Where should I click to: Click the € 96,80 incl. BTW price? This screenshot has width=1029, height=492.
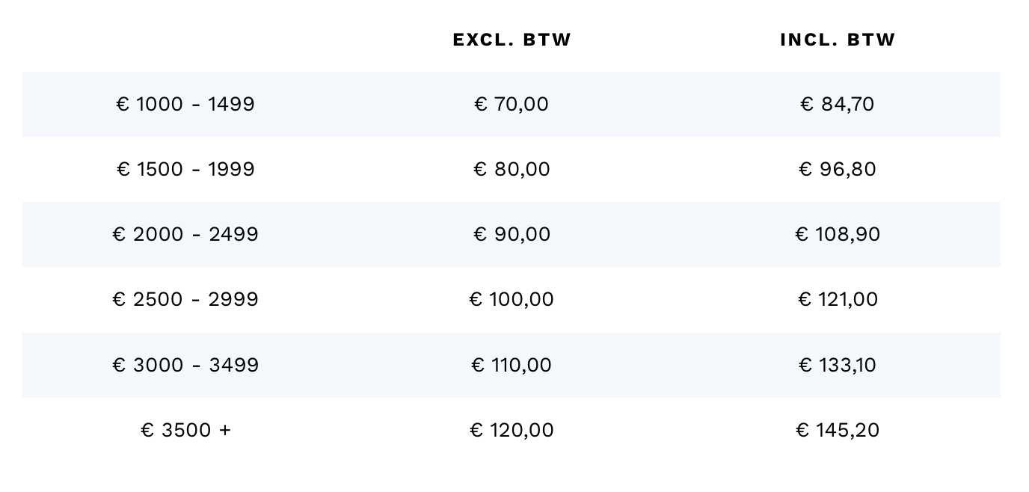pyautogui.click(x=838, y=169)
